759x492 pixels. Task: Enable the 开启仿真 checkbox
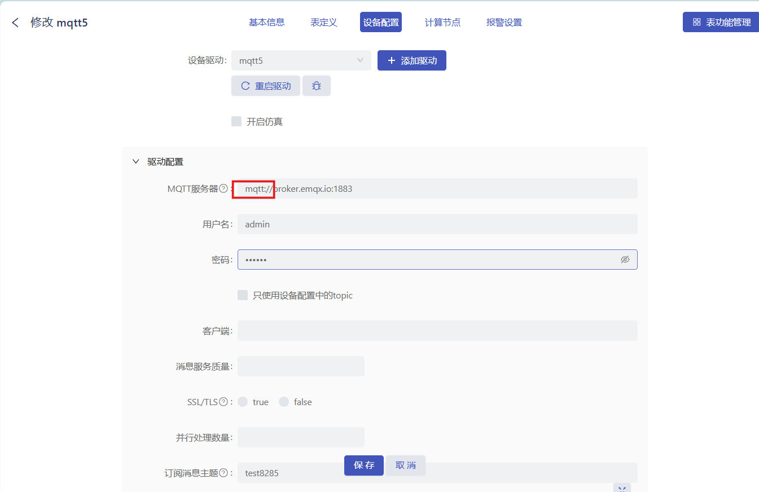(x=236, y=121)
